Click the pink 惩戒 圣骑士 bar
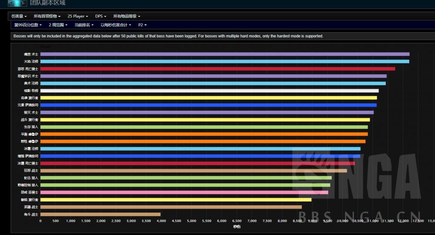The height and width of the screenshot is (235, 435). pos(184,192)
